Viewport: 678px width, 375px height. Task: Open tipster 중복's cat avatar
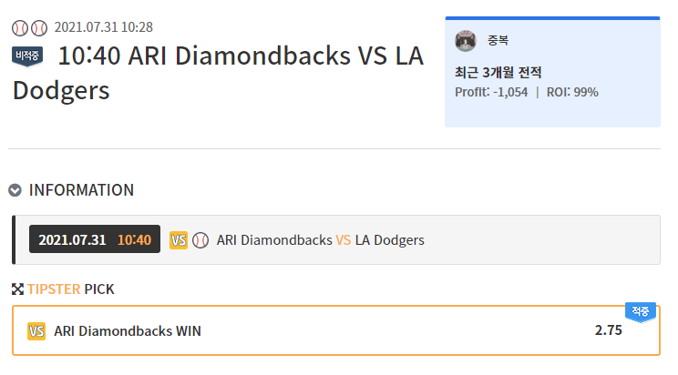pyautogui.click(x=466, y=41)
